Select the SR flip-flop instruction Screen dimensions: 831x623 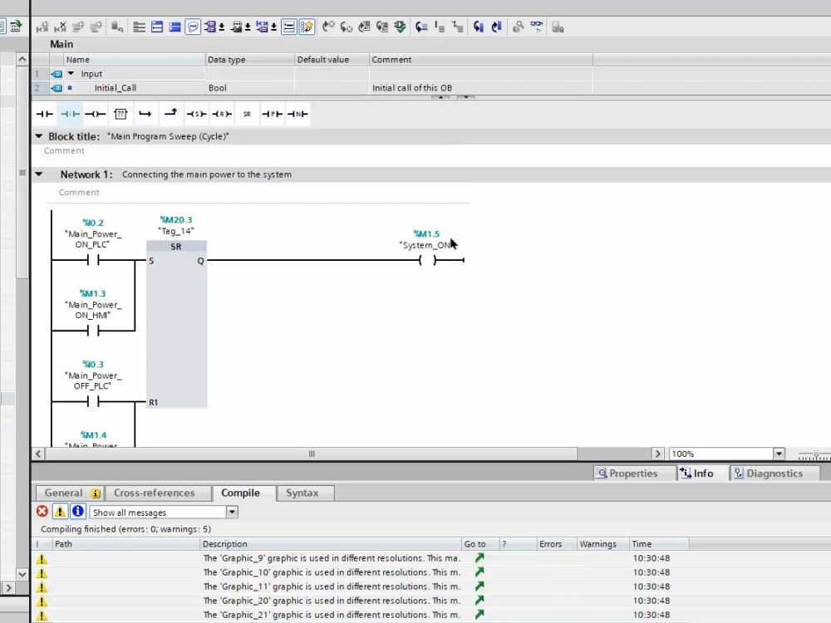tap(247, 113)
